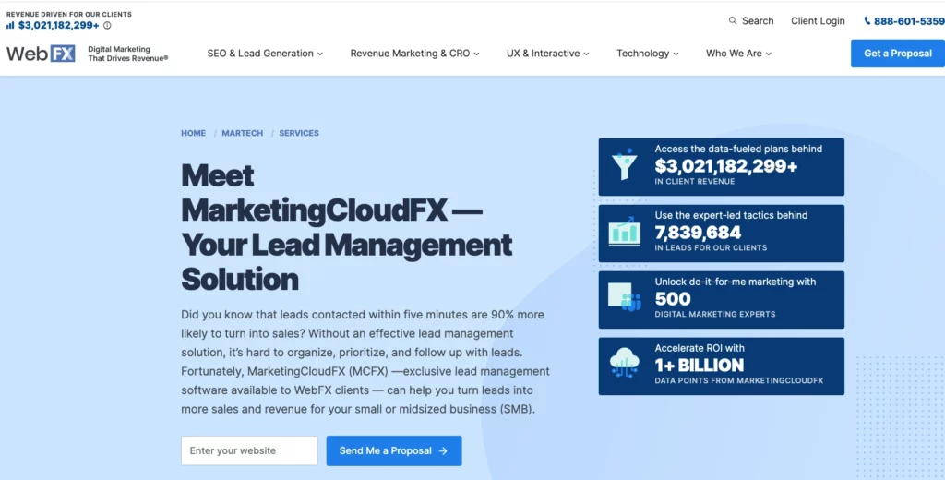The width and height of the screenshot is (945, 480).
Task: Expand UX & Interactive menu
Action: 548,53
